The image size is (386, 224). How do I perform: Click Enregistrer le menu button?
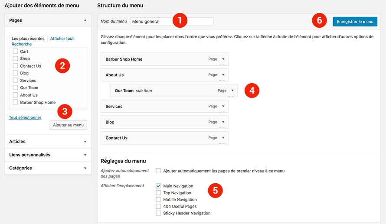click(355, 22)
